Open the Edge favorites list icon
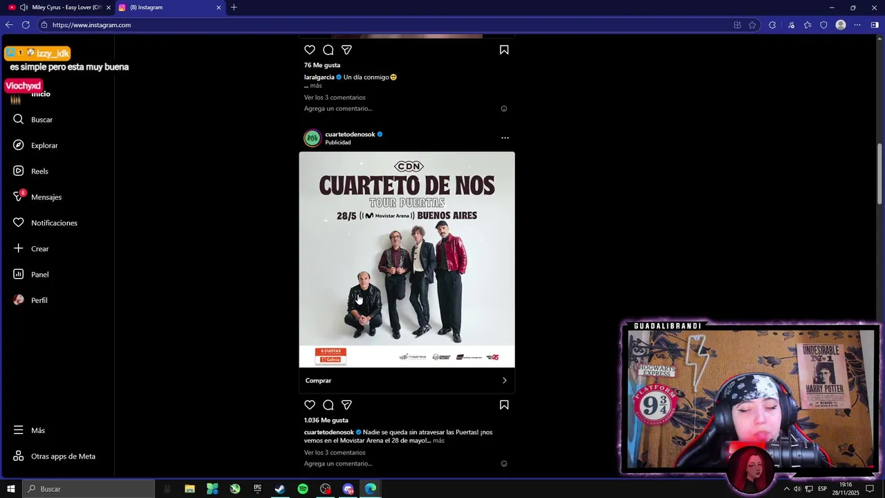The width and height of the screenshot is (885, 498). pyautogui.click(x=808, y=25)
